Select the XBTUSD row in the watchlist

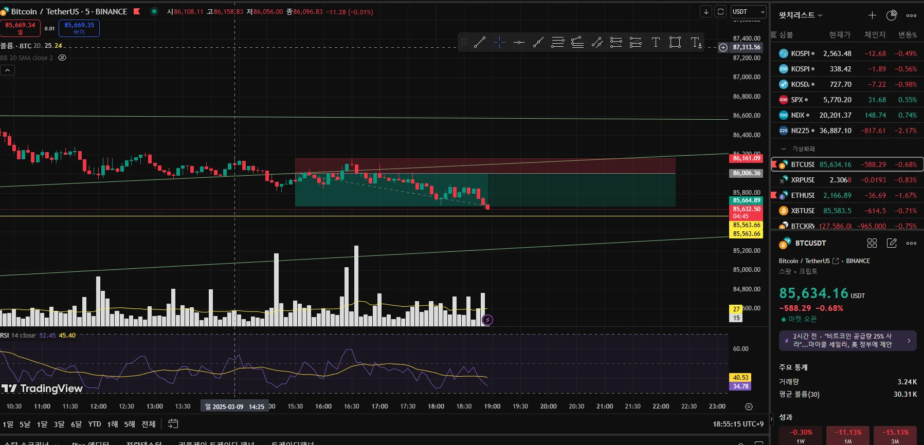pos(847,211)
